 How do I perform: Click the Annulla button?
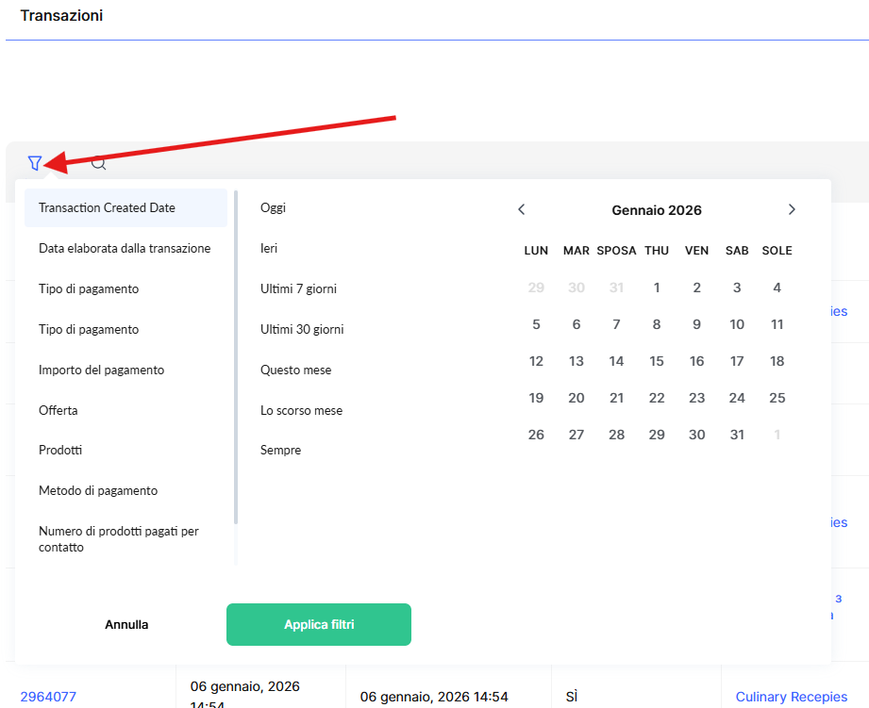pyautogui.click(x=126, y=625)
